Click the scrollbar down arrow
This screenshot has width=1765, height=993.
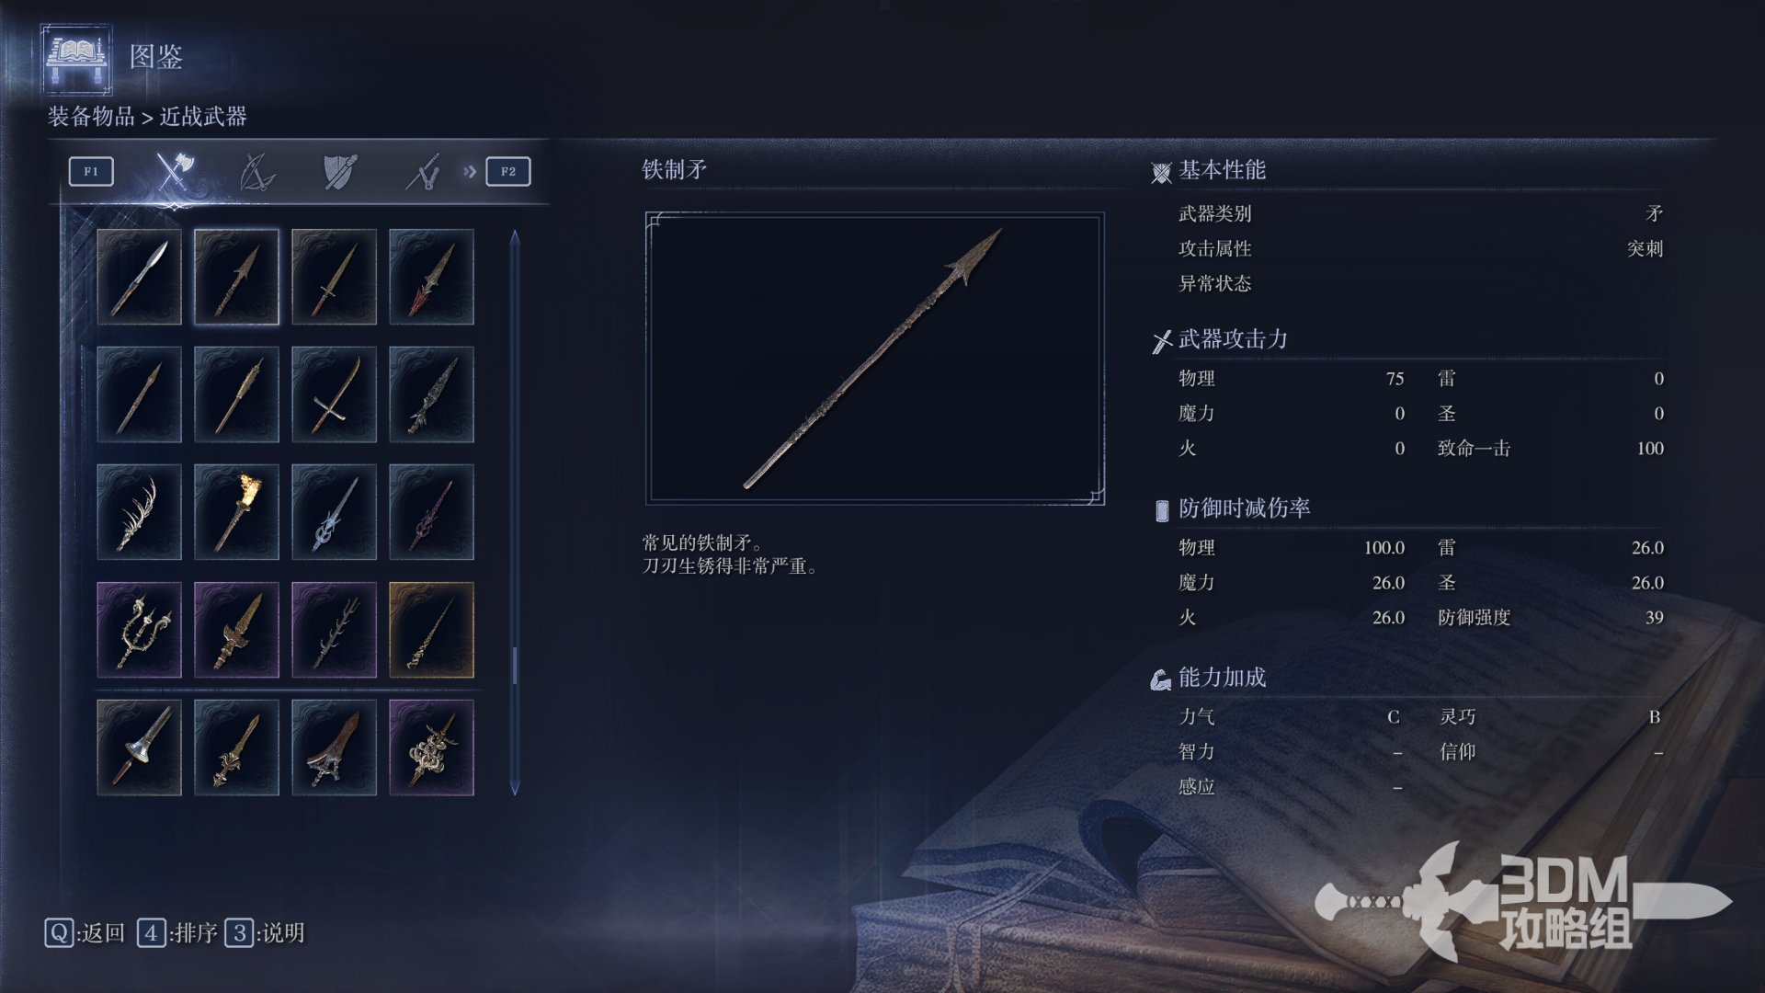point(515,787)
